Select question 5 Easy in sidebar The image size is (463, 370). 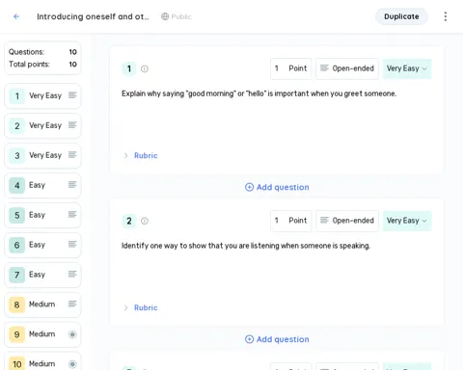[x=42, y=215]
